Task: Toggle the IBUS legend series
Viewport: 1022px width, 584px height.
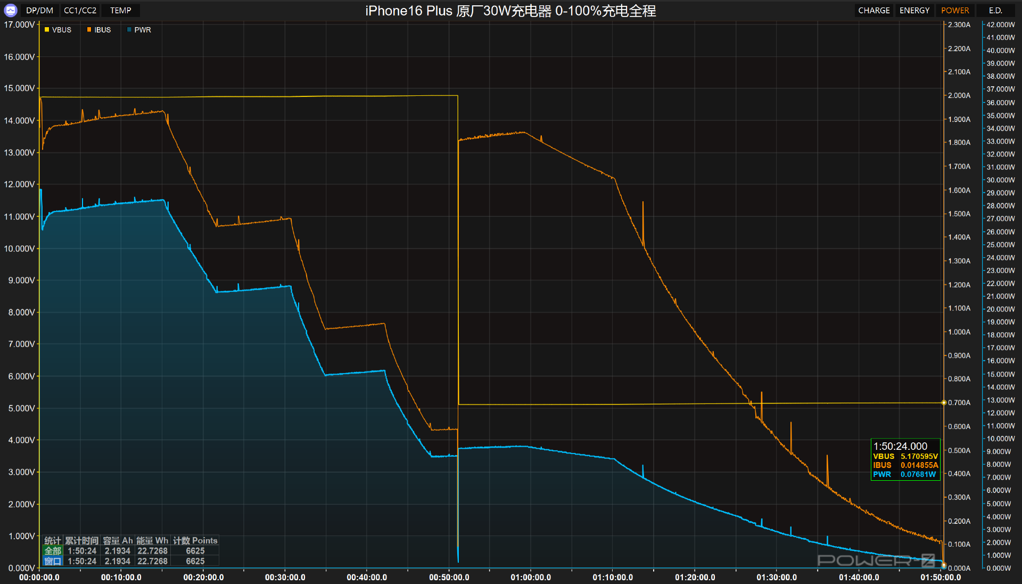Action: 99,30
